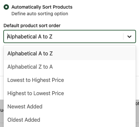Click the Automatically Sort Products label text
Viewport: 139px width, 127px height.
(x=42, y=7)
